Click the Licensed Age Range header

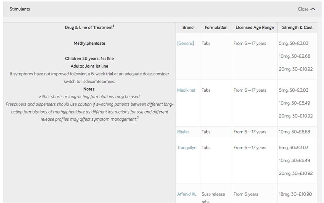click(x=254, y=27)
